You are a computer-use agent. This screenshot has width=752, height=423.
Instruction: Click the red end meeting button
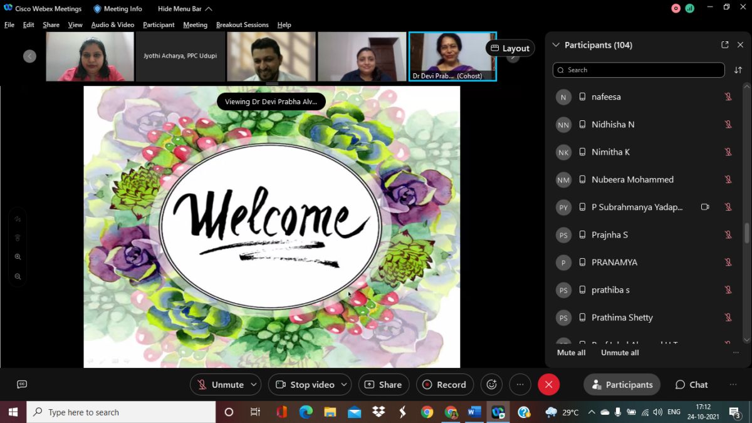pyautogui.click(x=548, y=385)
